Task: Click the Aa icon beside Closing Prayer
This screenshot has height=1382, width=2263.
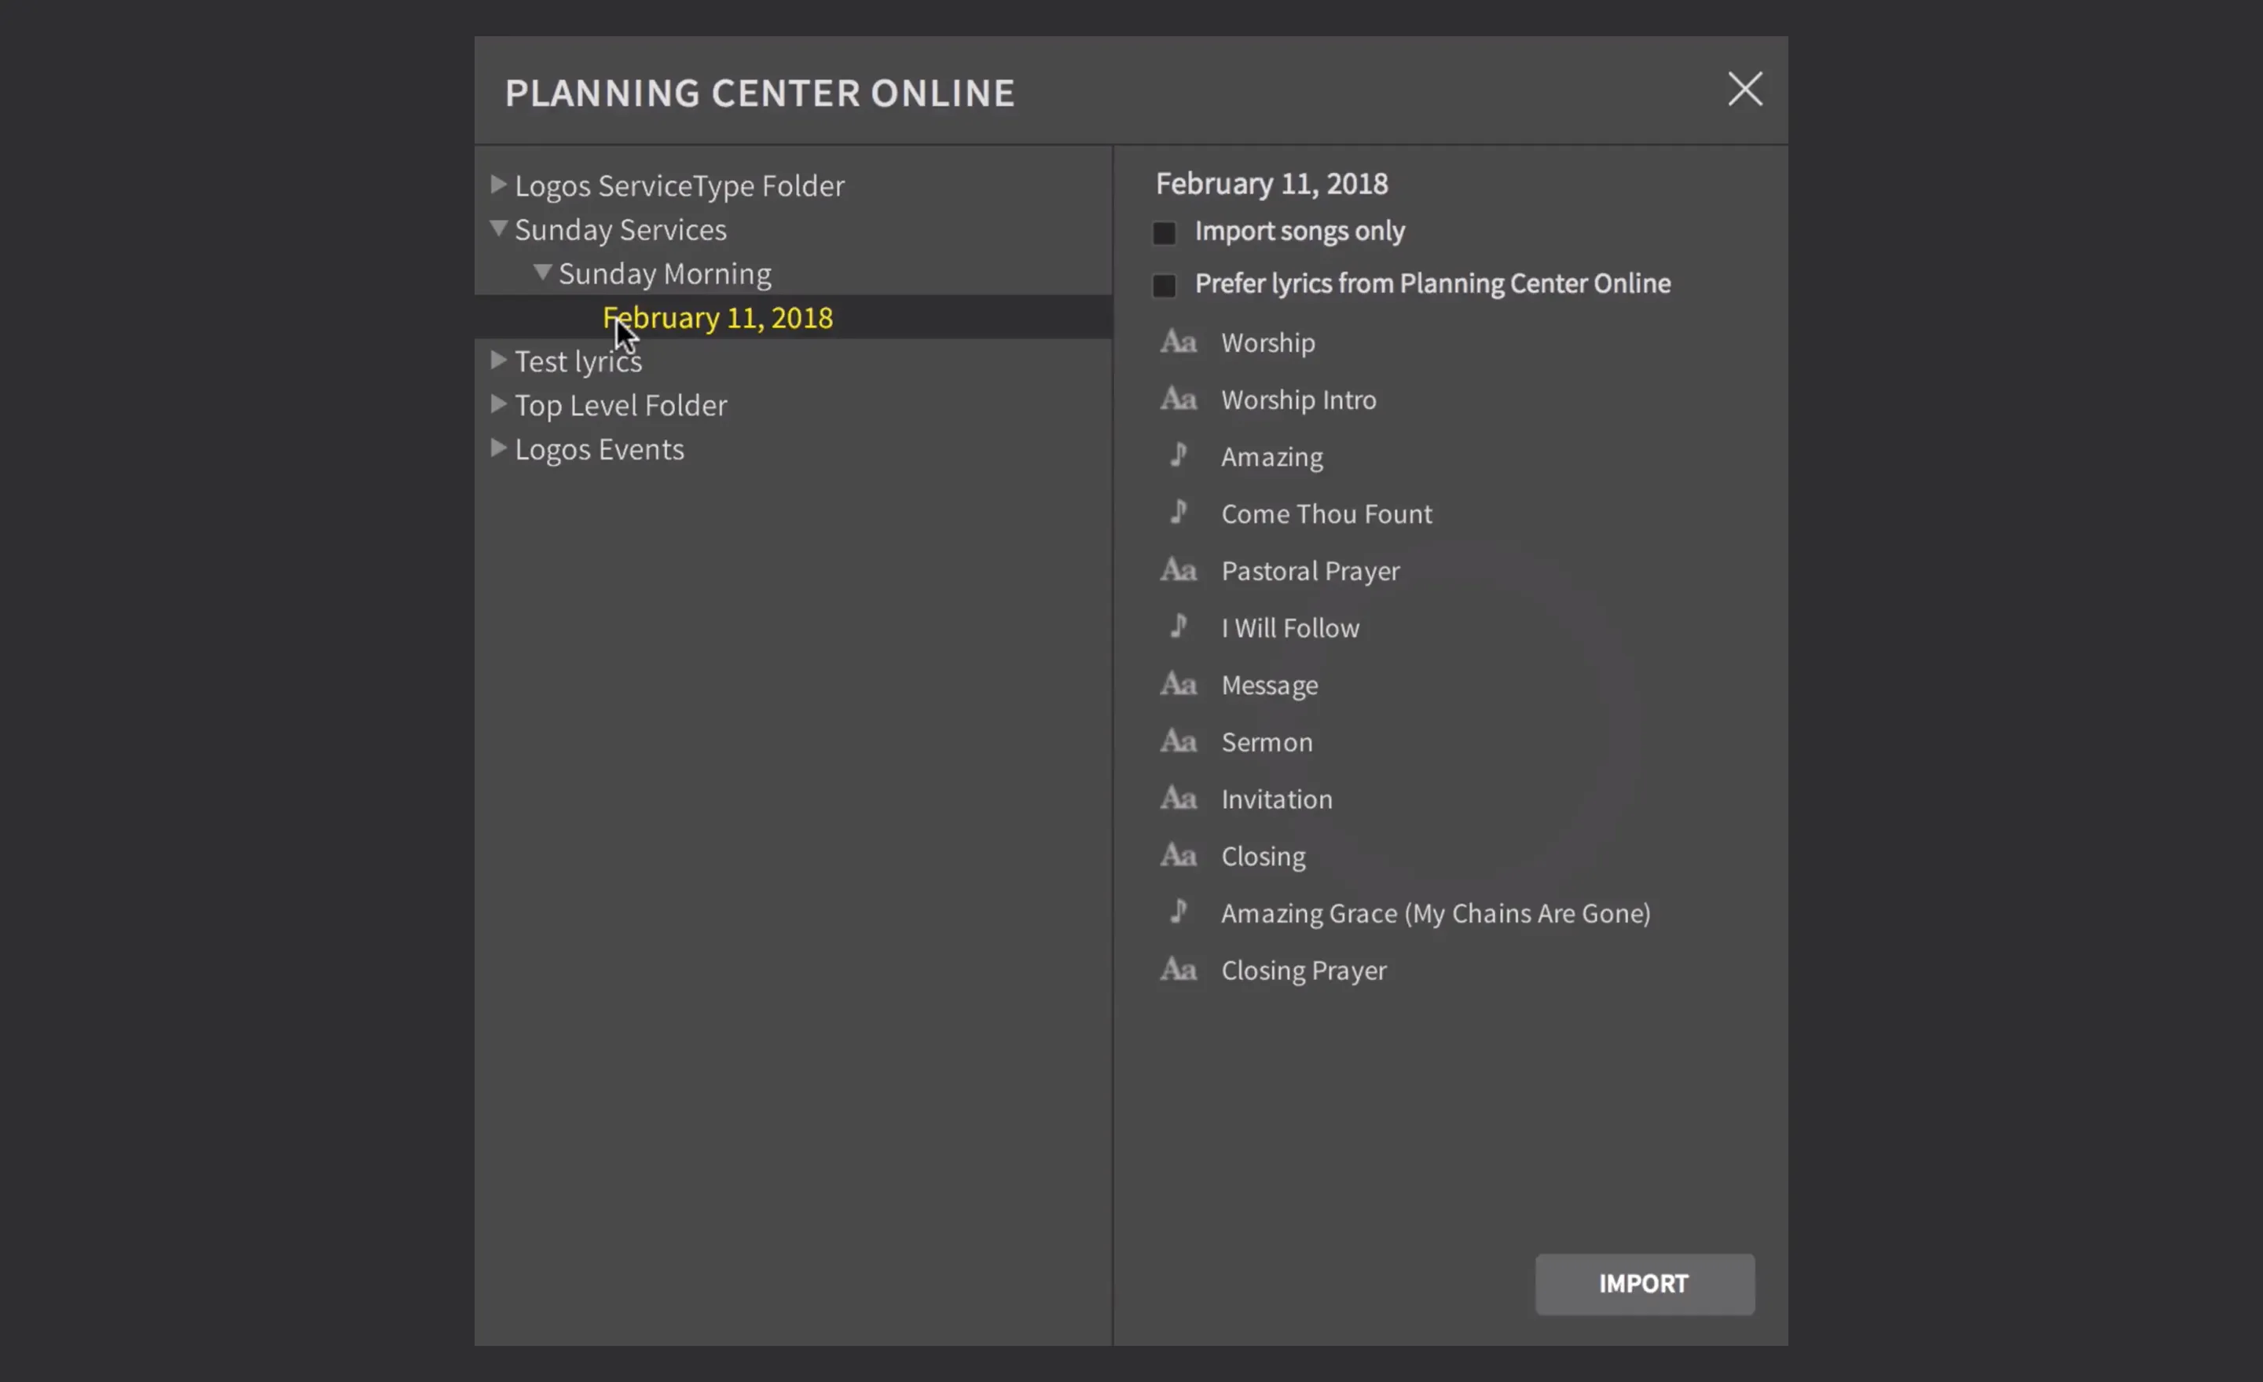Action: click(1179, 970)
